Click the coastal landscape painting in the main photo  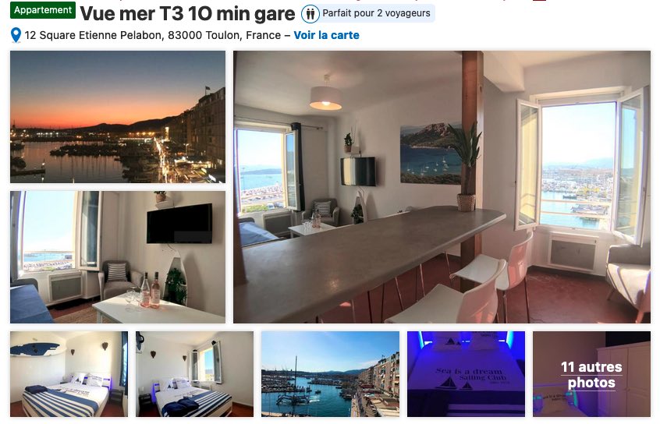click(x=431, y=154)
